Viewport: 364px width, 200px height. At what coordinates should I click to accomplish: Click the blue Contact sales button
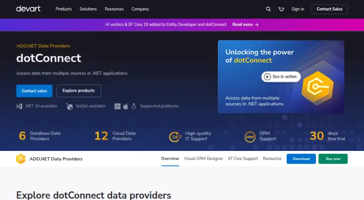[x=35, y=91]
